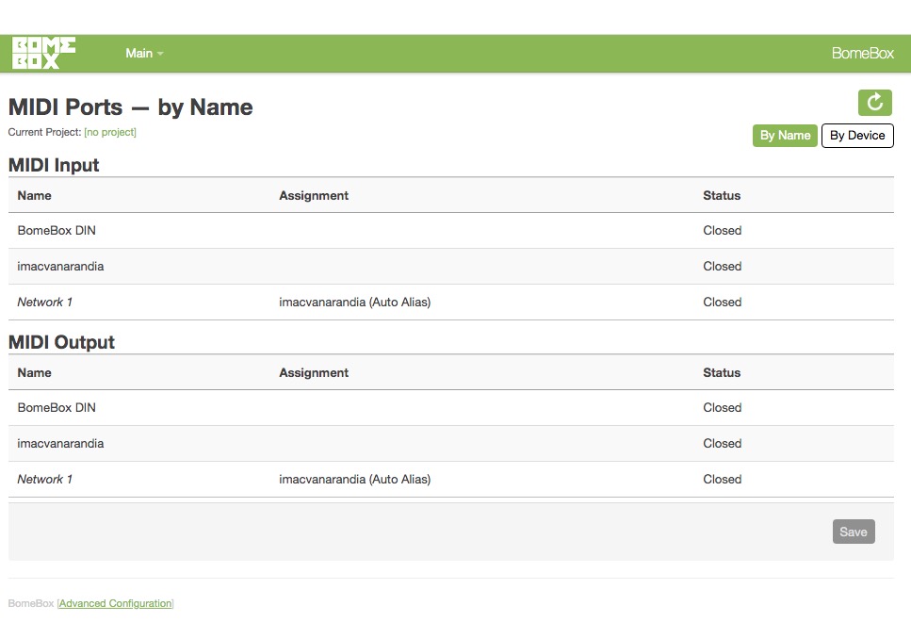This screenshot has width=911, height=622.
Task: Select BomeBox DIN under MIDI Output
Action: coord(57,407)
